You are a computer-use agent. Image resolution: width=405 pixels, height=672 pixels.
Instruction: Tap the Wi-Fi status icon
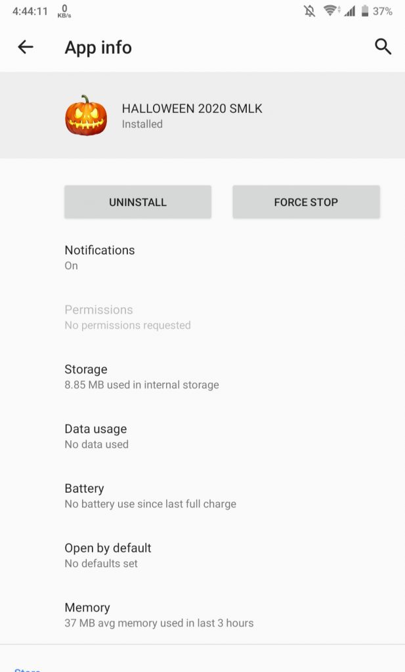click(331, 10)
